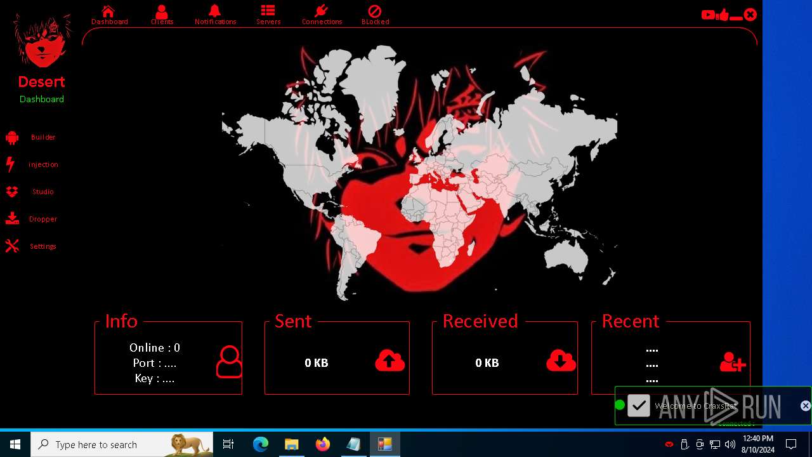The width and height of the screenshot is (812, 457).
Task: Launch Firefox from the taskbar
Action: [x=322, y=444]
